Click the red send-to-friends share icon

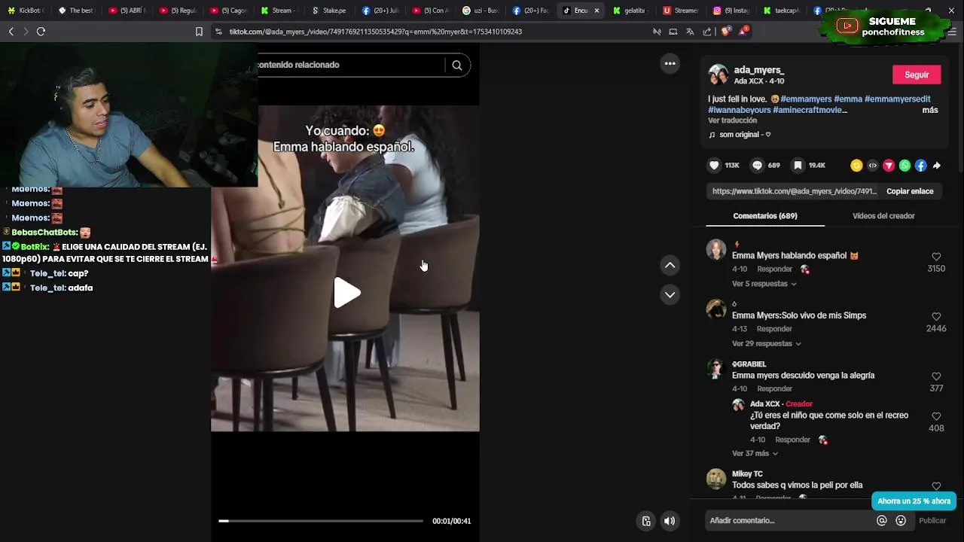pos(889,166)
